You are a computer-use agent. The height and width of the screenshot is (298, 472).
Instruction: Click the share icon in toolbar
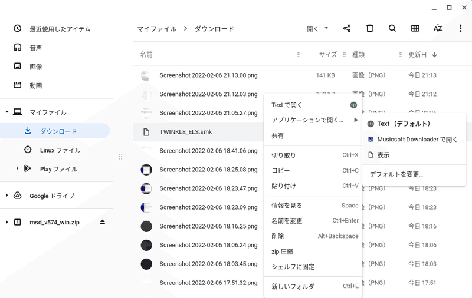click(347, 28)
